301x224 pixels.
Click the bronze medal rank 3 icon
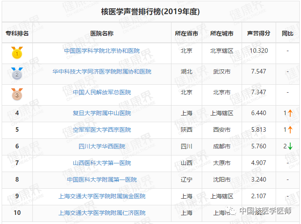[x=17, y=94]
